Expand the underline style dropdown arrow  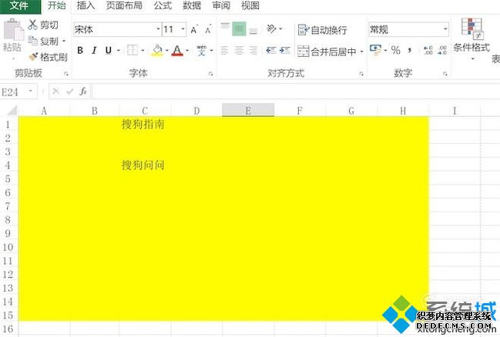tap(119, 50)
